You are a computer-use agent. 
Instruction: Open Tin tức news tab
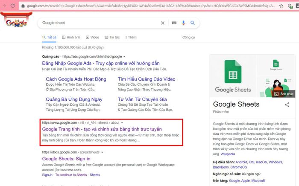pyautogui.click(x=112, y=38)
